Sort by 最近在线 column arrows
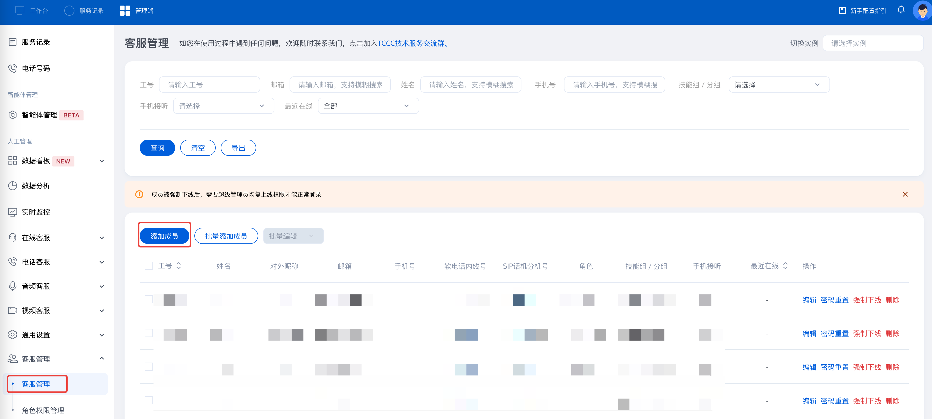The image size is (932, 419). 785,266
